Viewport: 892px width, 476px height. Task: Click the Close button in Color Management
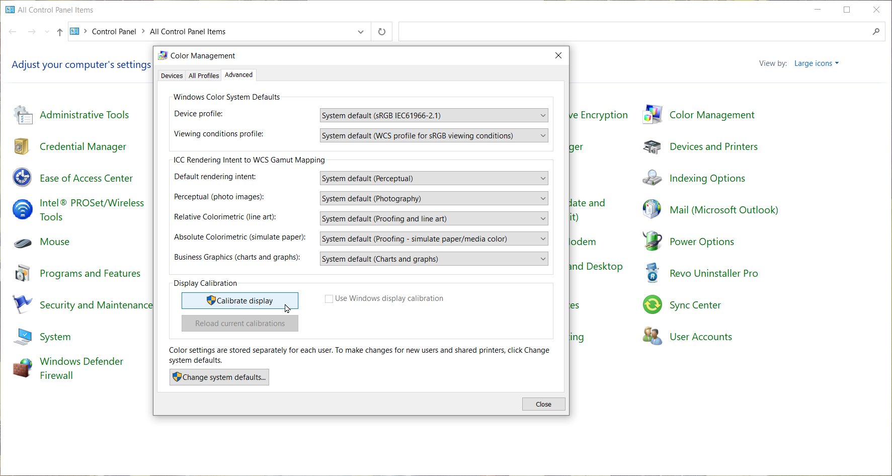544,404
